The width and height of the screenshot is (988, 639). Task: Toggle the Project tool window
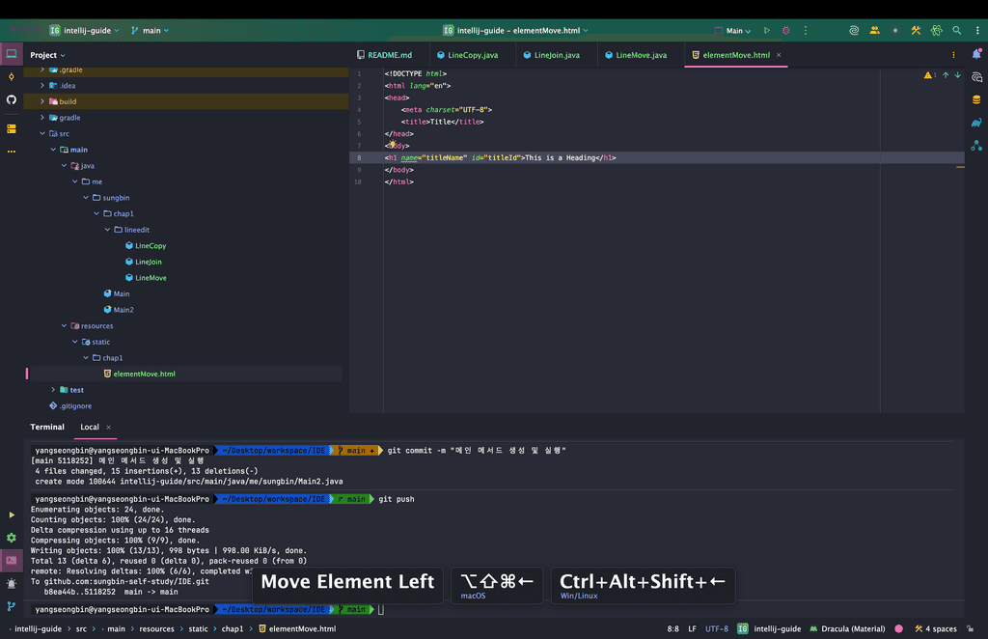pos(12,55)
